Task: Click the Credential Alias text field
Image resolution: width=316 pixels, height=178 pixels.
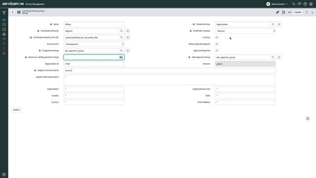Action: click(242, 24)
